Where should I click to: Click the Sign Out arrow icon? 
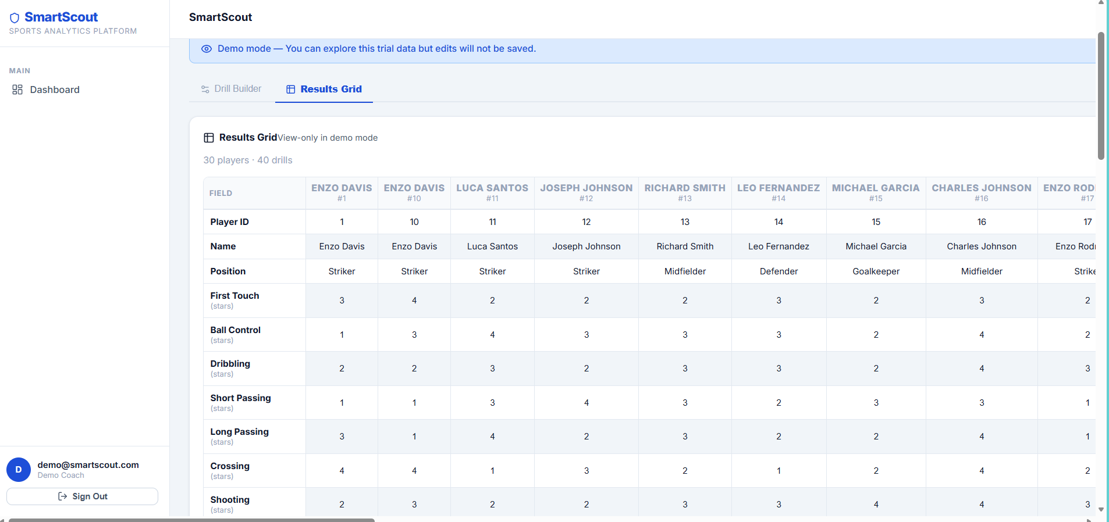click(63, 496)
